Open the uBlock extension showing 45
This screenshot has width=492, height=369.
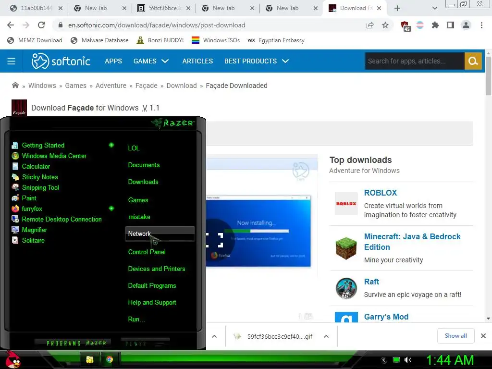(x=406, y=26)
